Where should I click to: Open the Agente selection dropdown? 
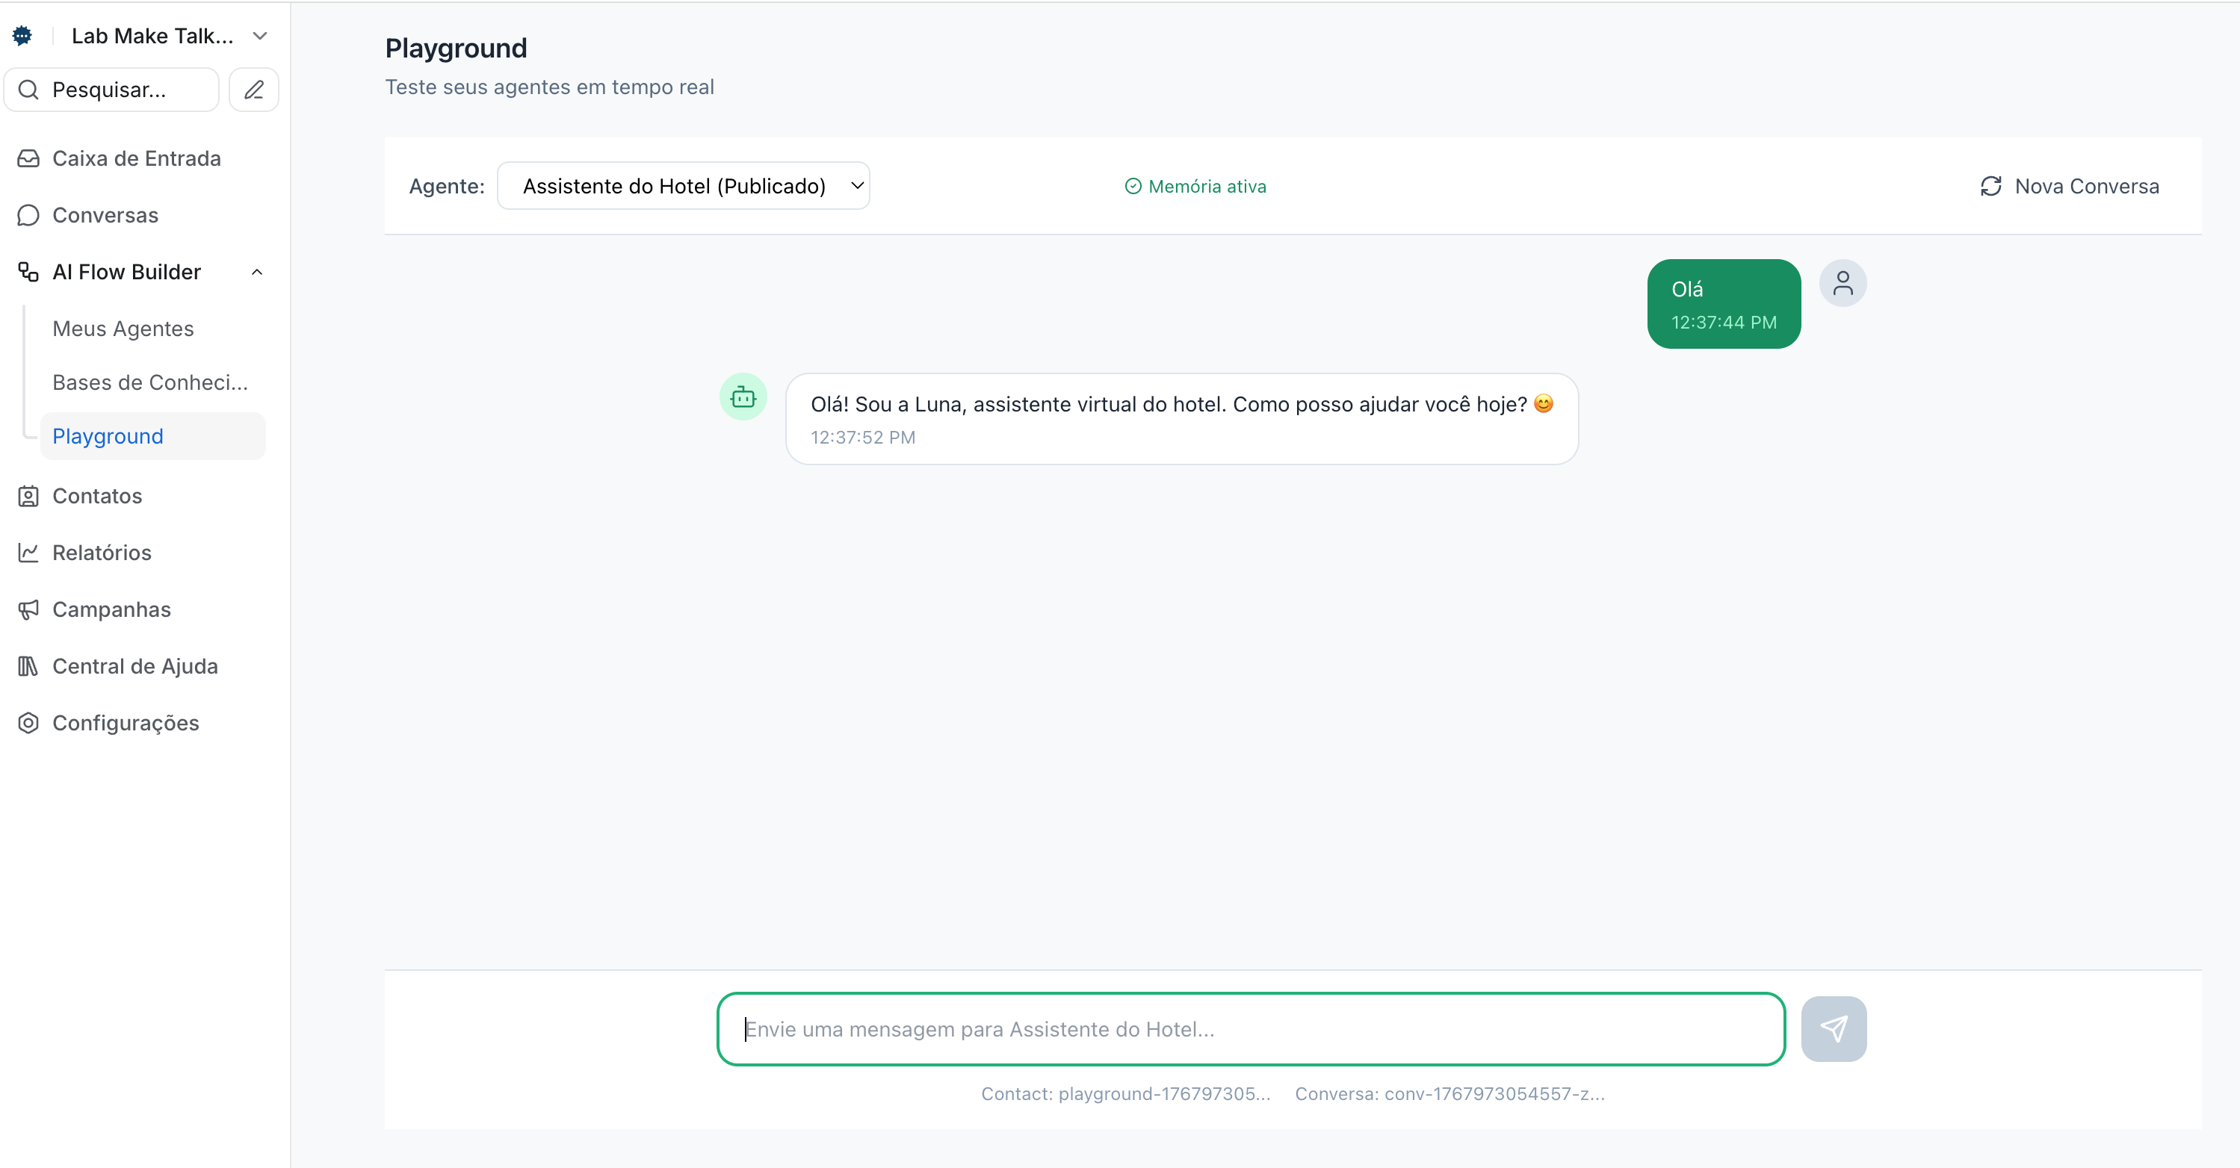click(x=683, y=186)
